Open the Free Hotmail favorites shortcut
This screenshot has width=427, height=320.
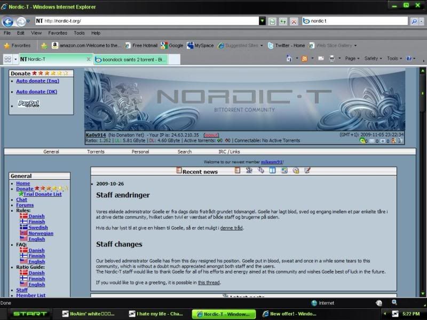[141, 45]
